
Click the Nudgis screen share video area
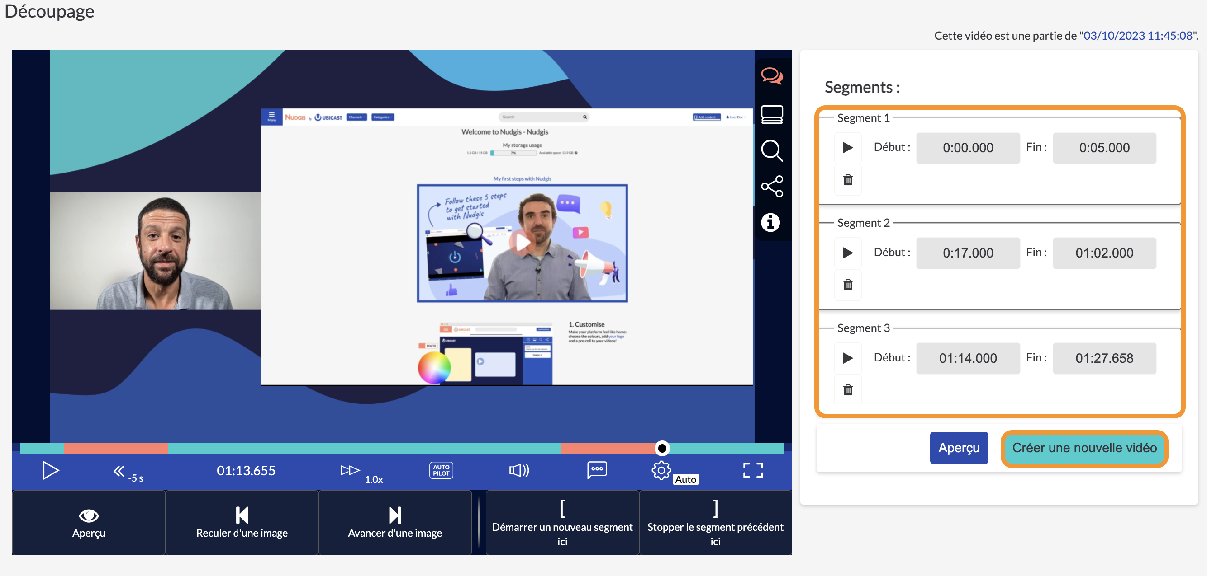tap(507, 247)
